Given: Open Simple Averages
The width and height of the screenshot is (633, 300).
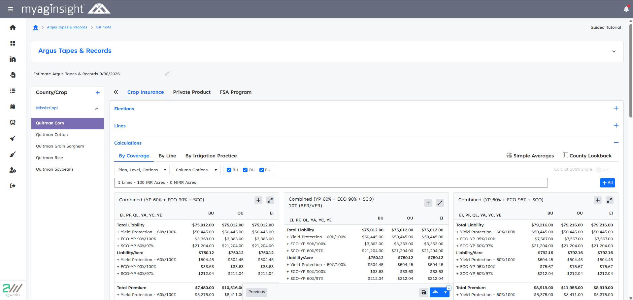Looking at the screenshot, I should (530, 156).
